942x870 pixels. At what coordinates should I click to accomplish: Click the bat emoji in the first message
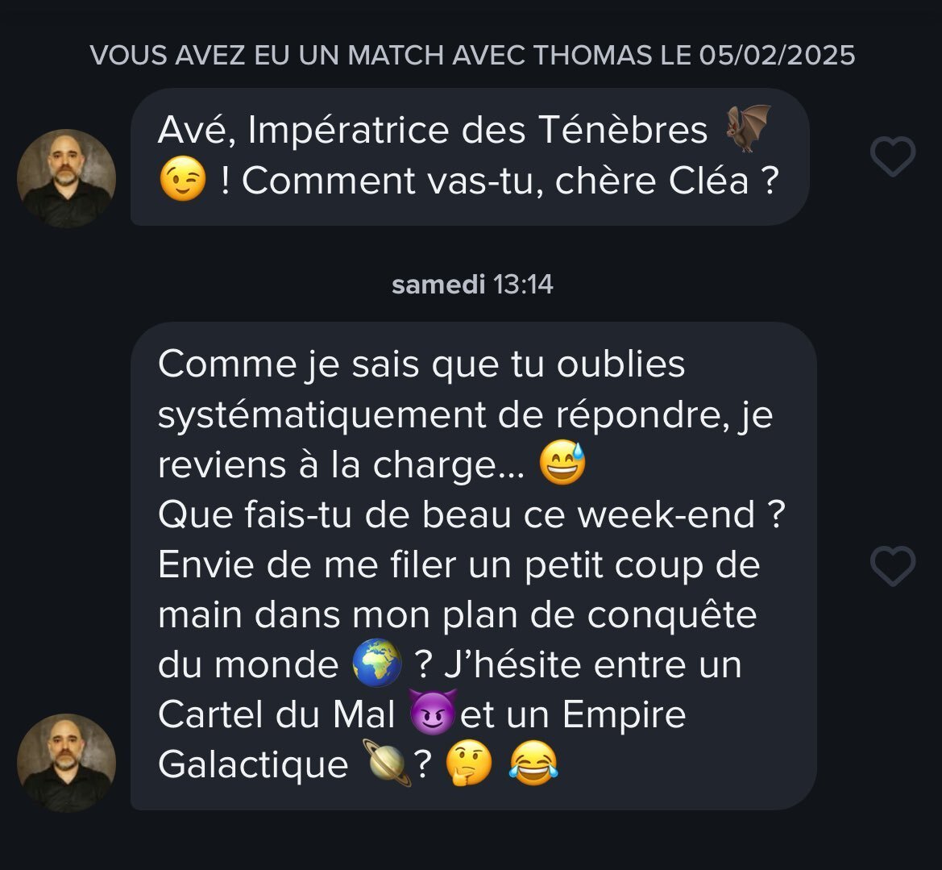748,128
